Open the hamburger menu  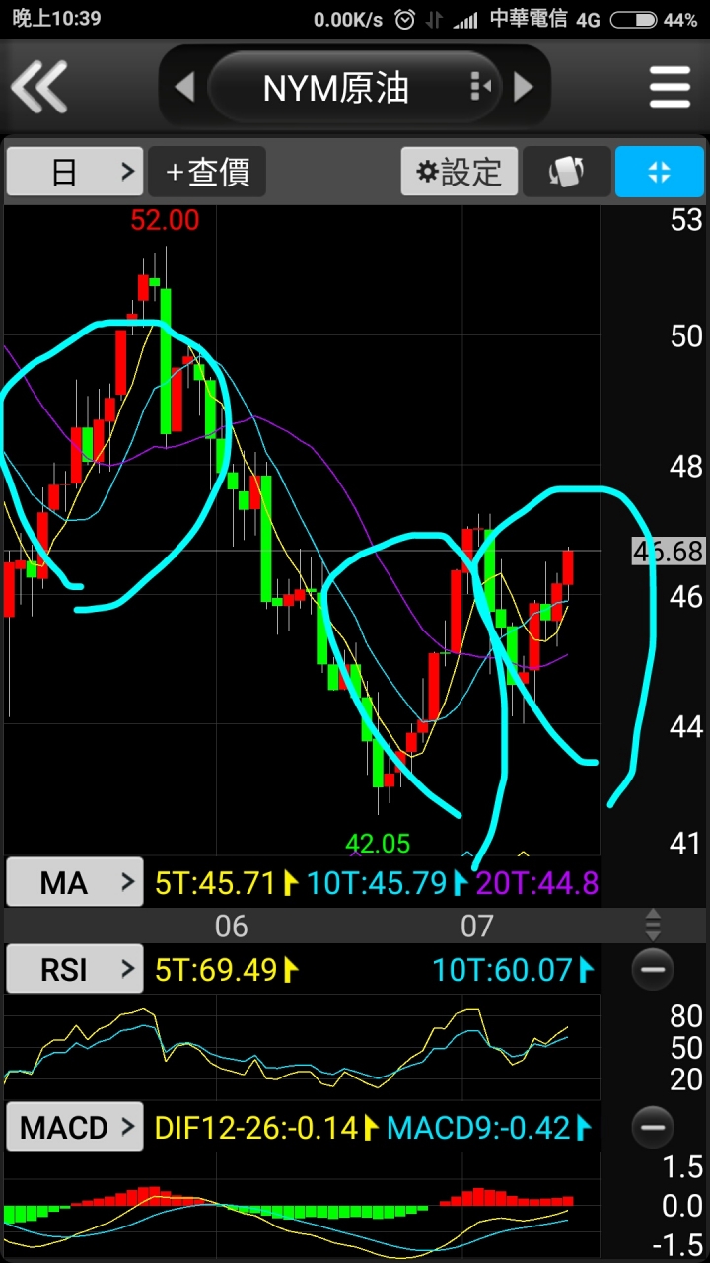tap(670, 87)
